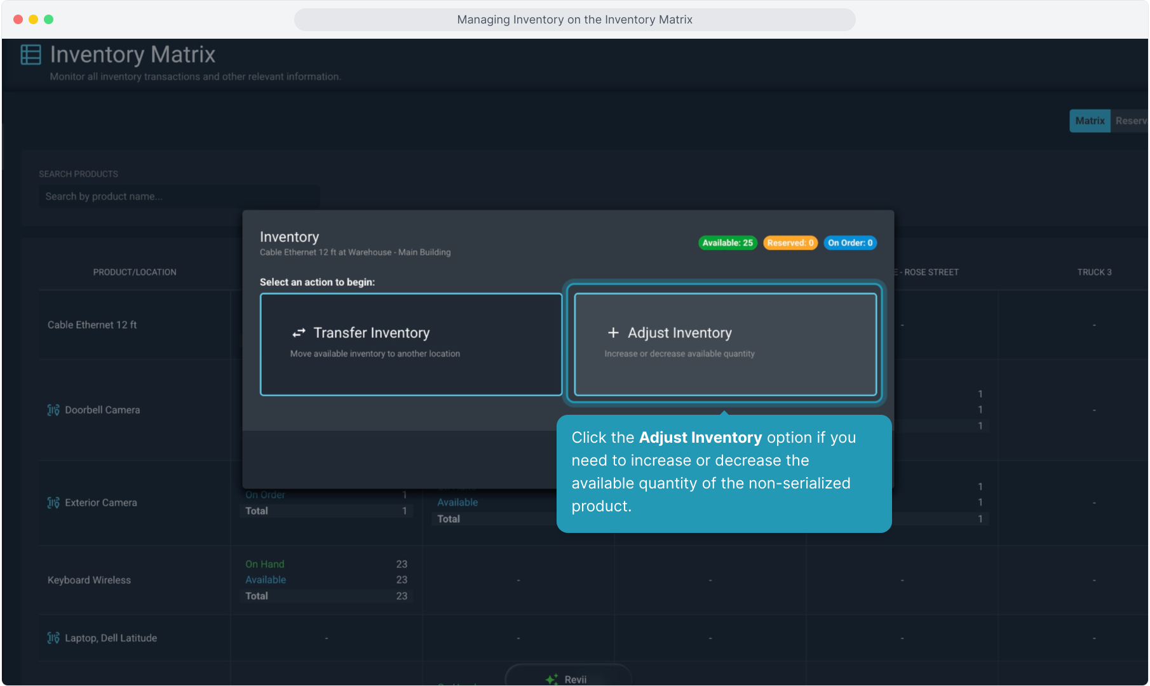The width and height of the screenshot is (1150, 686).
Task: Open the Revii assistant button
Action: click(x=568, y=677)
